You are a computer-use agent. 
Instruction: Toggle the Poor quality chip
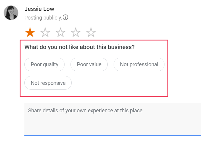pyautogui.click(x=44, y=64)
